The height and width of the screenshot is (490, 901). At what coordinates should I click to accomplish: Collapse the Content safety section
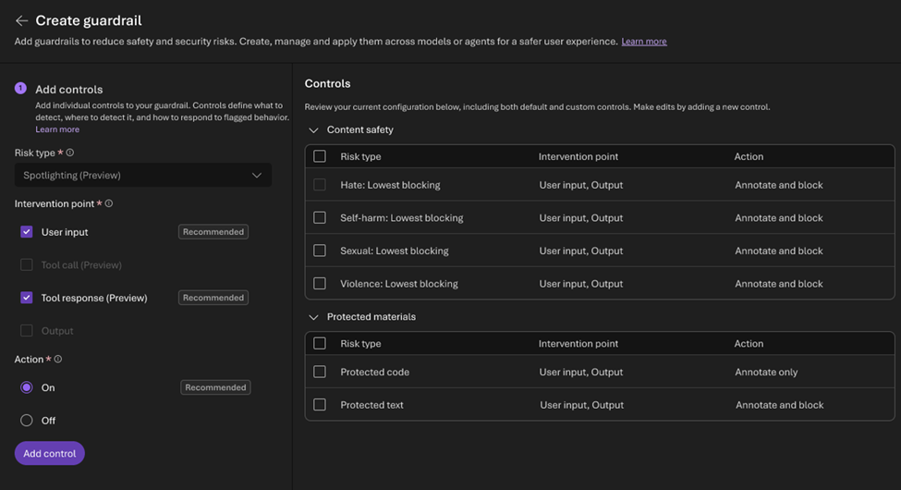(313, 130)
